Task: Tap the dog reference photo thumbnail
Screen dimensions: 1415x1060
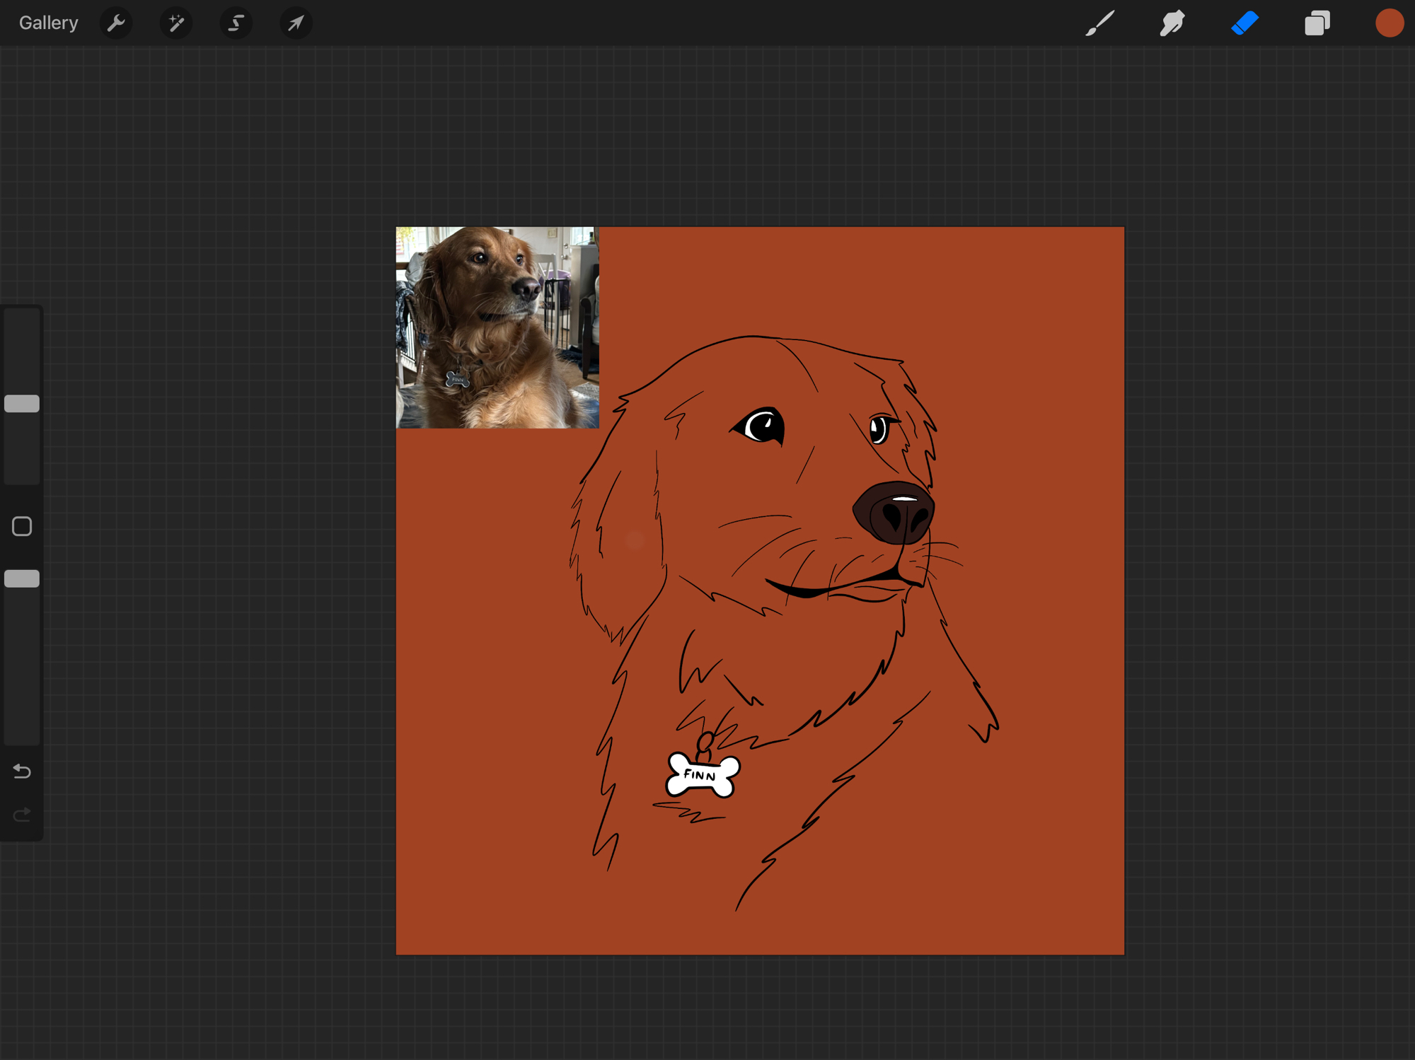Action: (x=497, y=327)
